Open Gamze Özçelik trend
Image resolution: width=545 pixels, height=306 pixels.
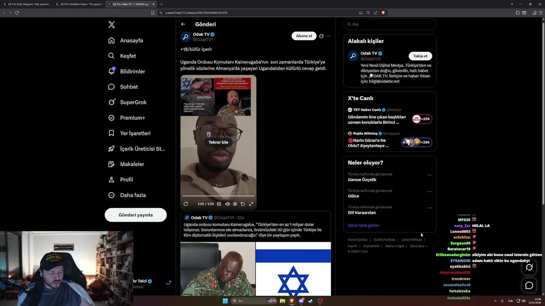click(362, 180)
